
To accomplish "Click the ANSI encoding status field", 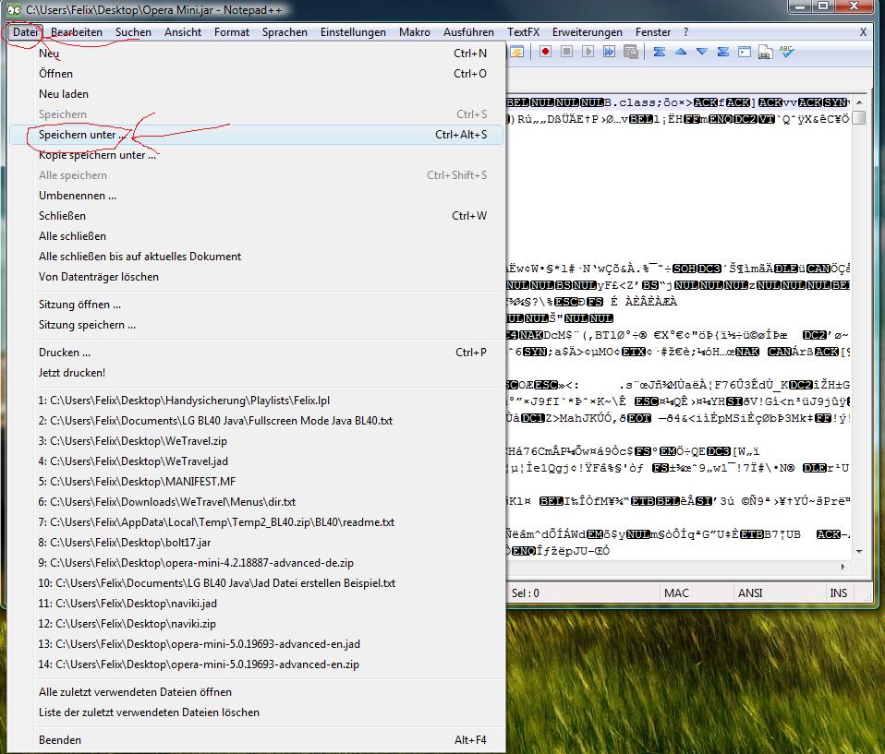I will [x=779, y=592].
